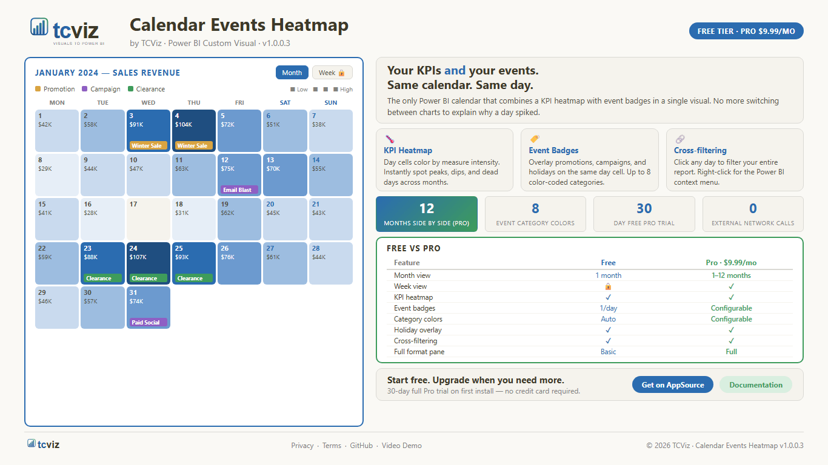
Task: Select the January 13 cell showing $70K
Action: (285, 175)
